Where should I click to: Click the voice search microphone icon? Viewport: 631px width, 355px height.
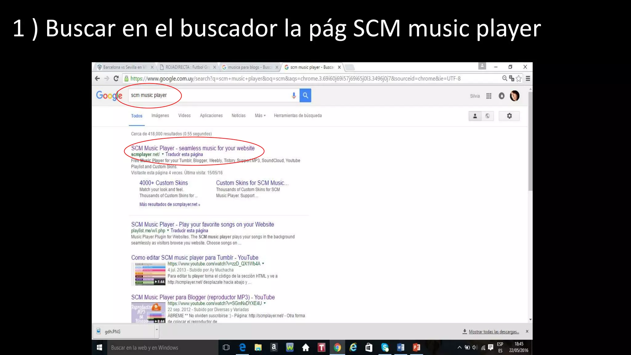click(x=294, y=96)
